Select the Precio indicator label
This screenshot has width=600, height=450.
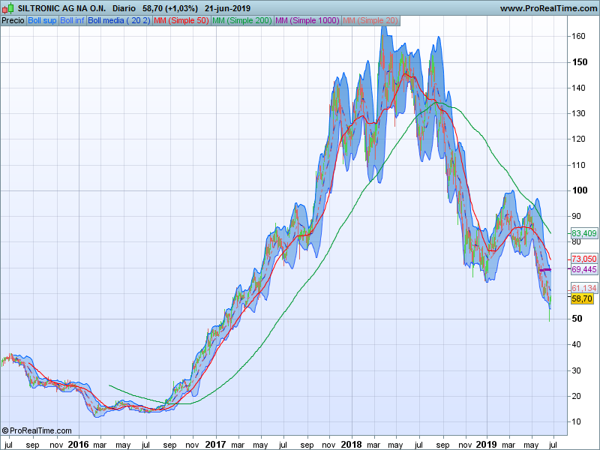13,21
